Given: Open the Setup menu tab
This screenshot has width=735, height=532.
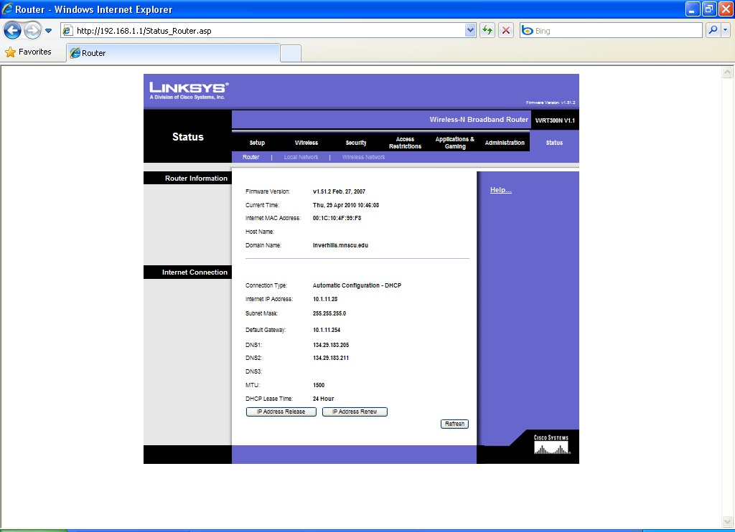Looking at the screenshot, I should tap(257, 143).
